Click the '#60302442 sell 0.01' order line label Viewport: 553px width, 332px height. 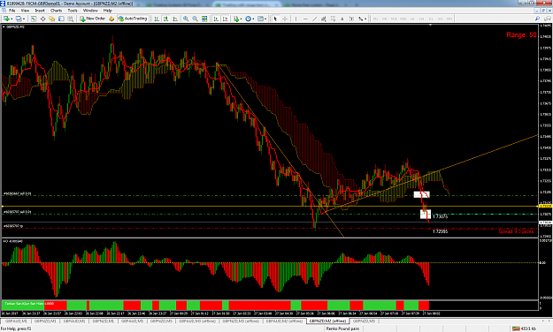click(x=18, y=193)
